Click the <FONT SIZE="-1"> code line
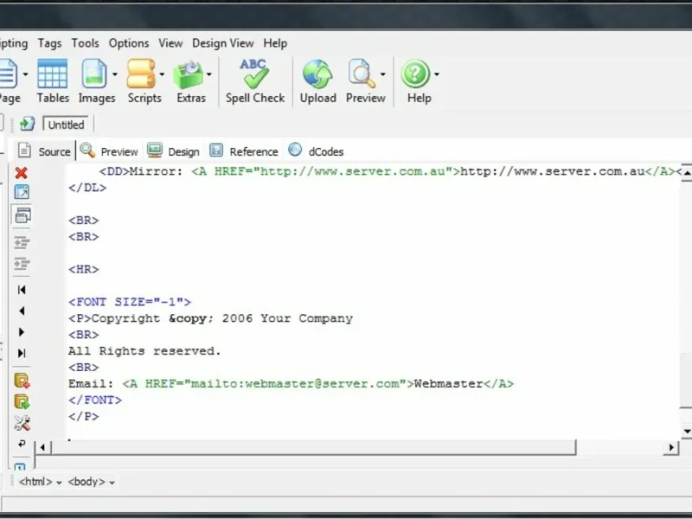 (x=130, y=302)
